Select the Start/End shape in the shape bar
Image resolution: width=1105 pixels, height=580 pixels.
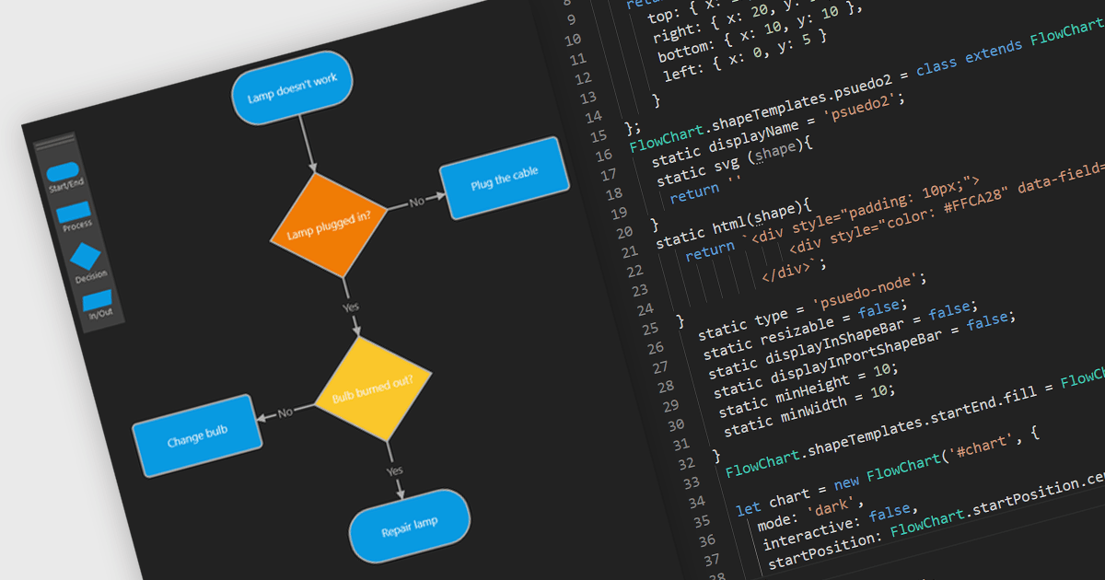pos(64,172)
